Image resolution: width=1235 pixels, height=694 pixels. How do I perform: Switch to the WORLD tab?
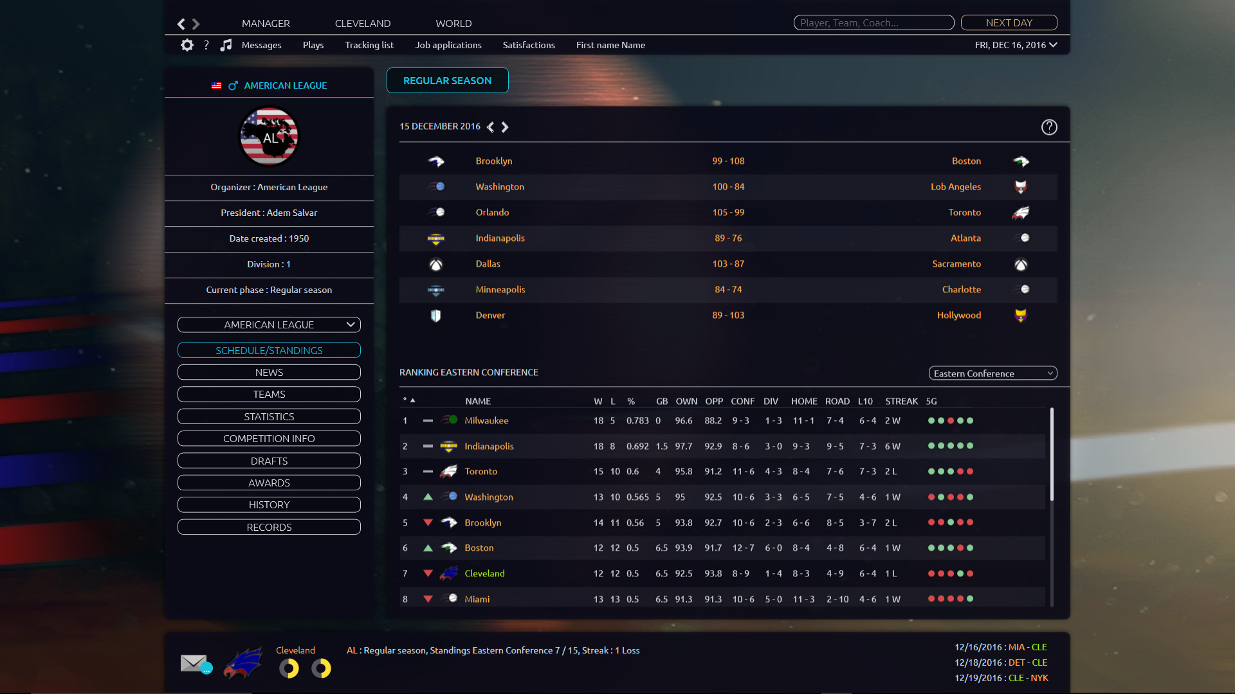[x=453, y=23]
